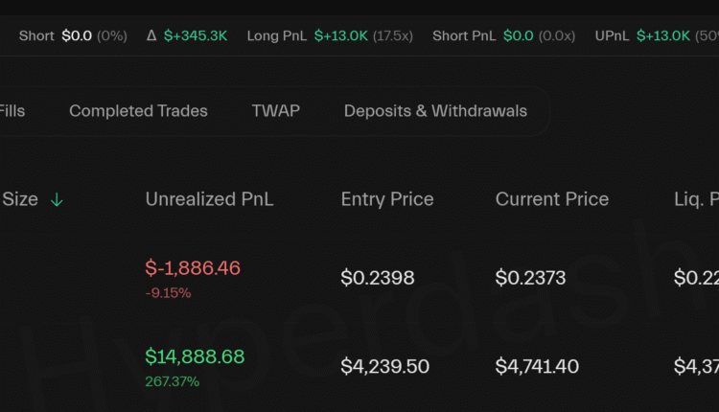The height and width of the screenshot is (412, 719).
Task: Select the TWAP tab
Action: [x=276, y=111]
